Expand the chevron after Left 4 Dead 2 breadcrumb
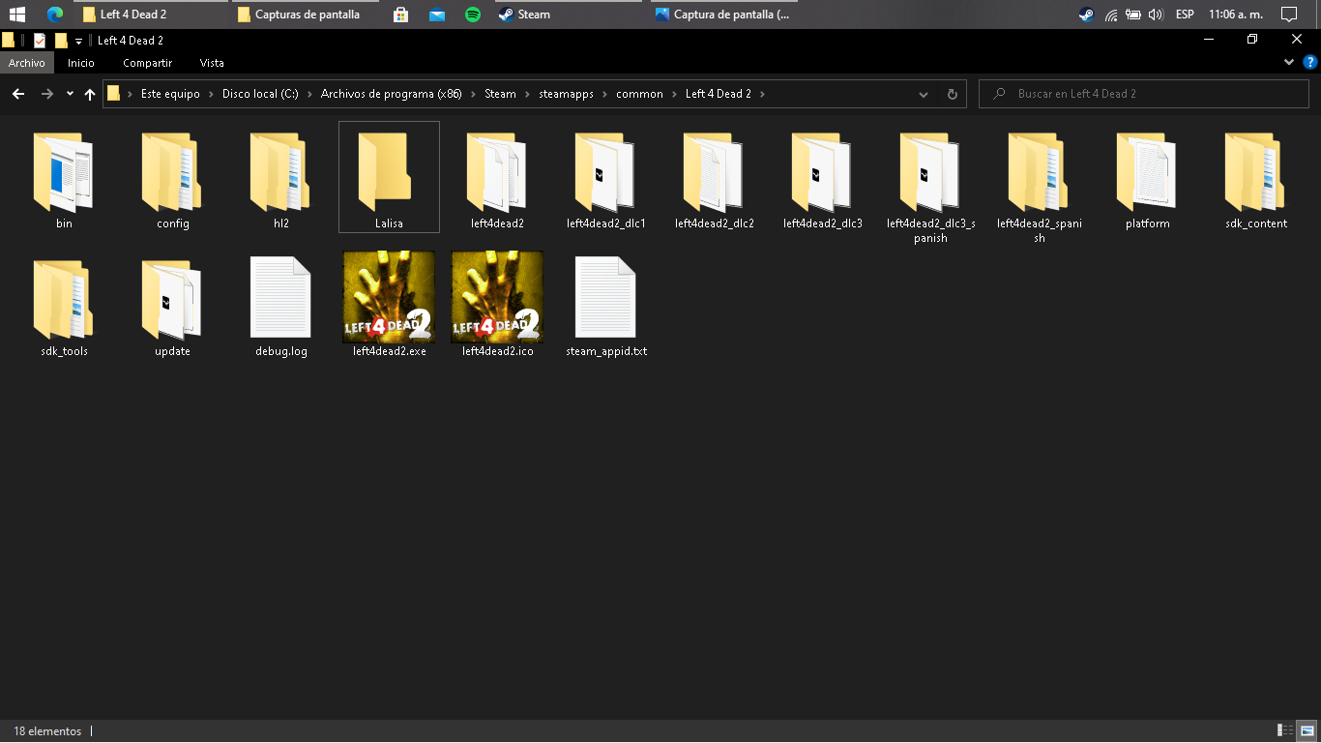Viewport: 1321px width, 743px height. coord(762,94)
